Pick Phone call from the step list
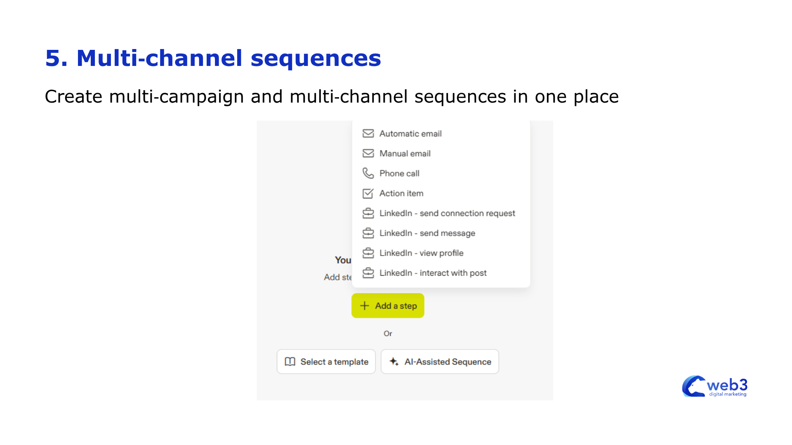 399,173
